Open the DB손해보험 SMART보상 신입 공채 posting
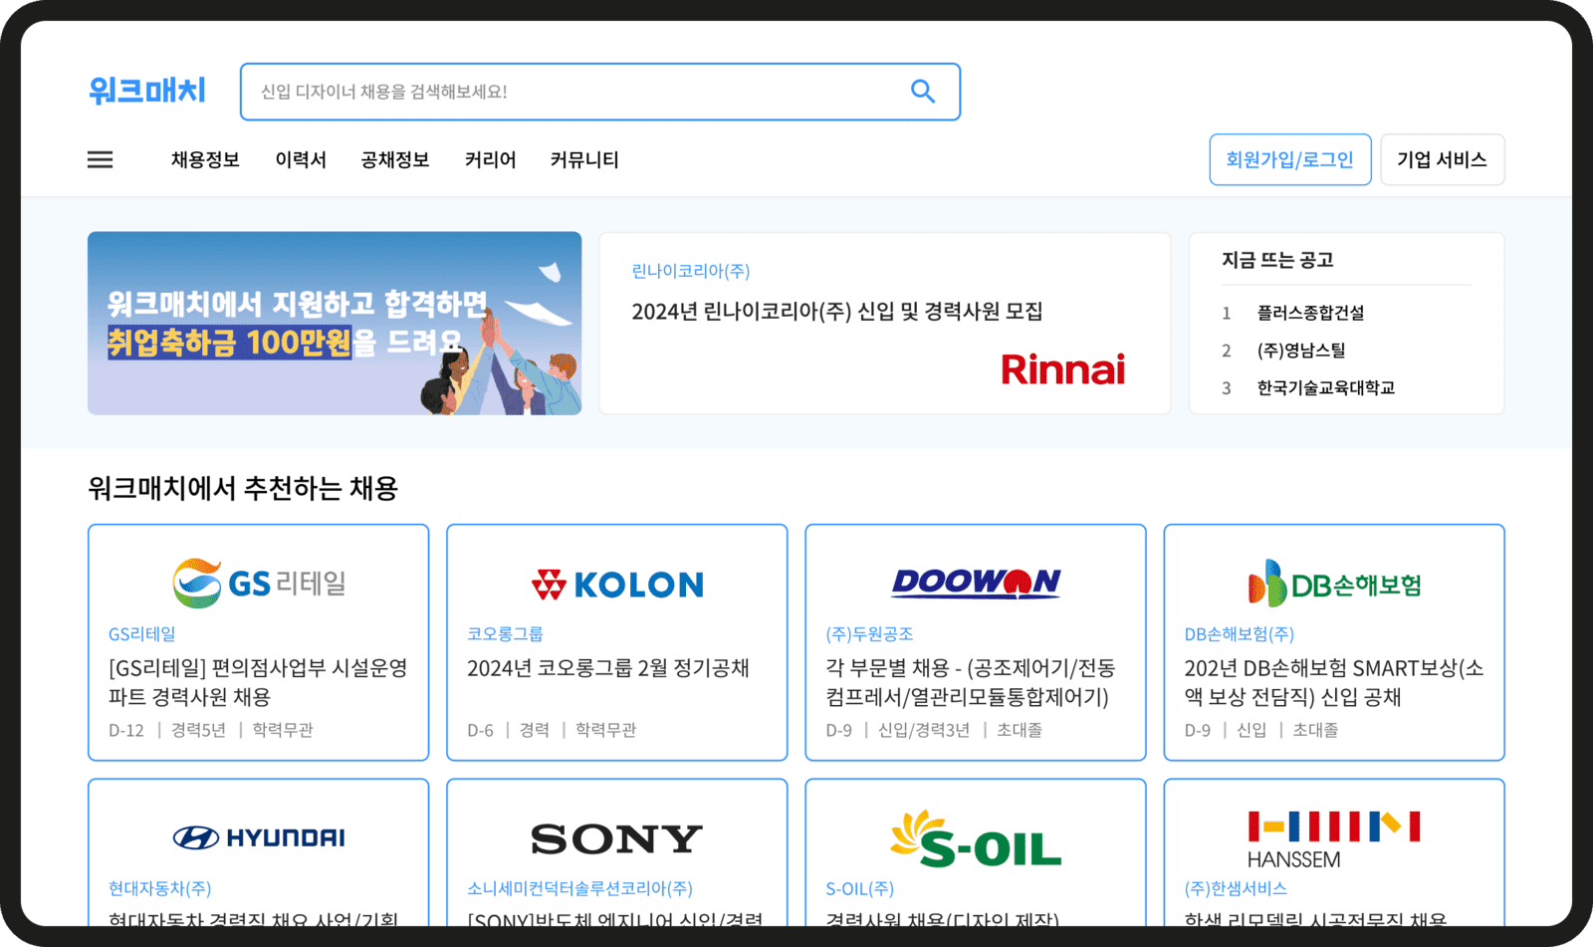The height and width of the screenshot is (947, 1593). 1334,682
